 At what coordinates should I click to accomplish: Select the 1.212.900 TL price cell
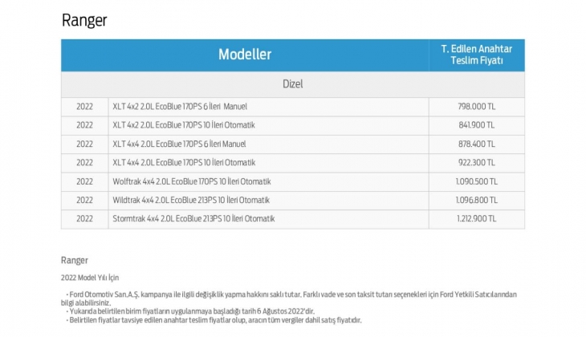coord(477,218)
